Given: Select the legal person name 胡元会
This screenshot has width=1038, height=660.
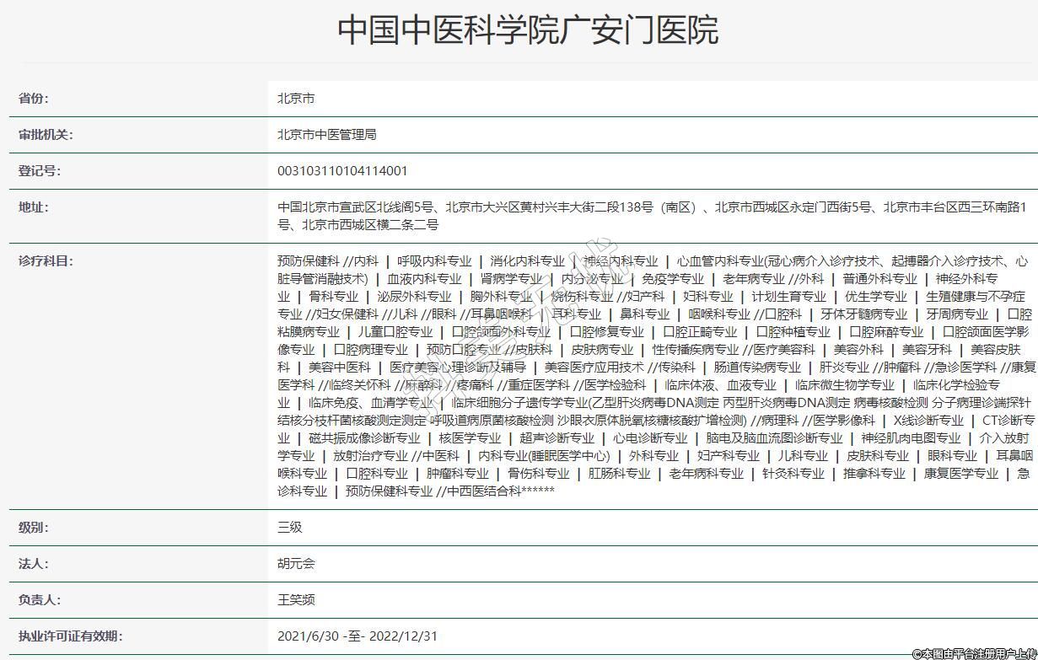Looking at the screenshot, I should pyautogui.click(x=296, y=563).
